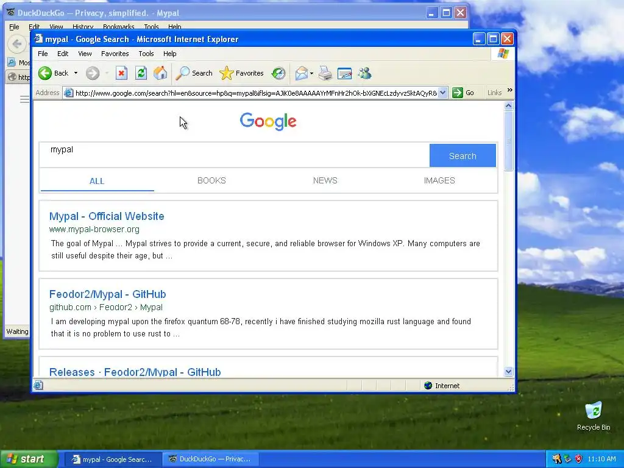
Task: Open the Feodor2/Mypal - GitHub result
Action: (x=107, y=294)
